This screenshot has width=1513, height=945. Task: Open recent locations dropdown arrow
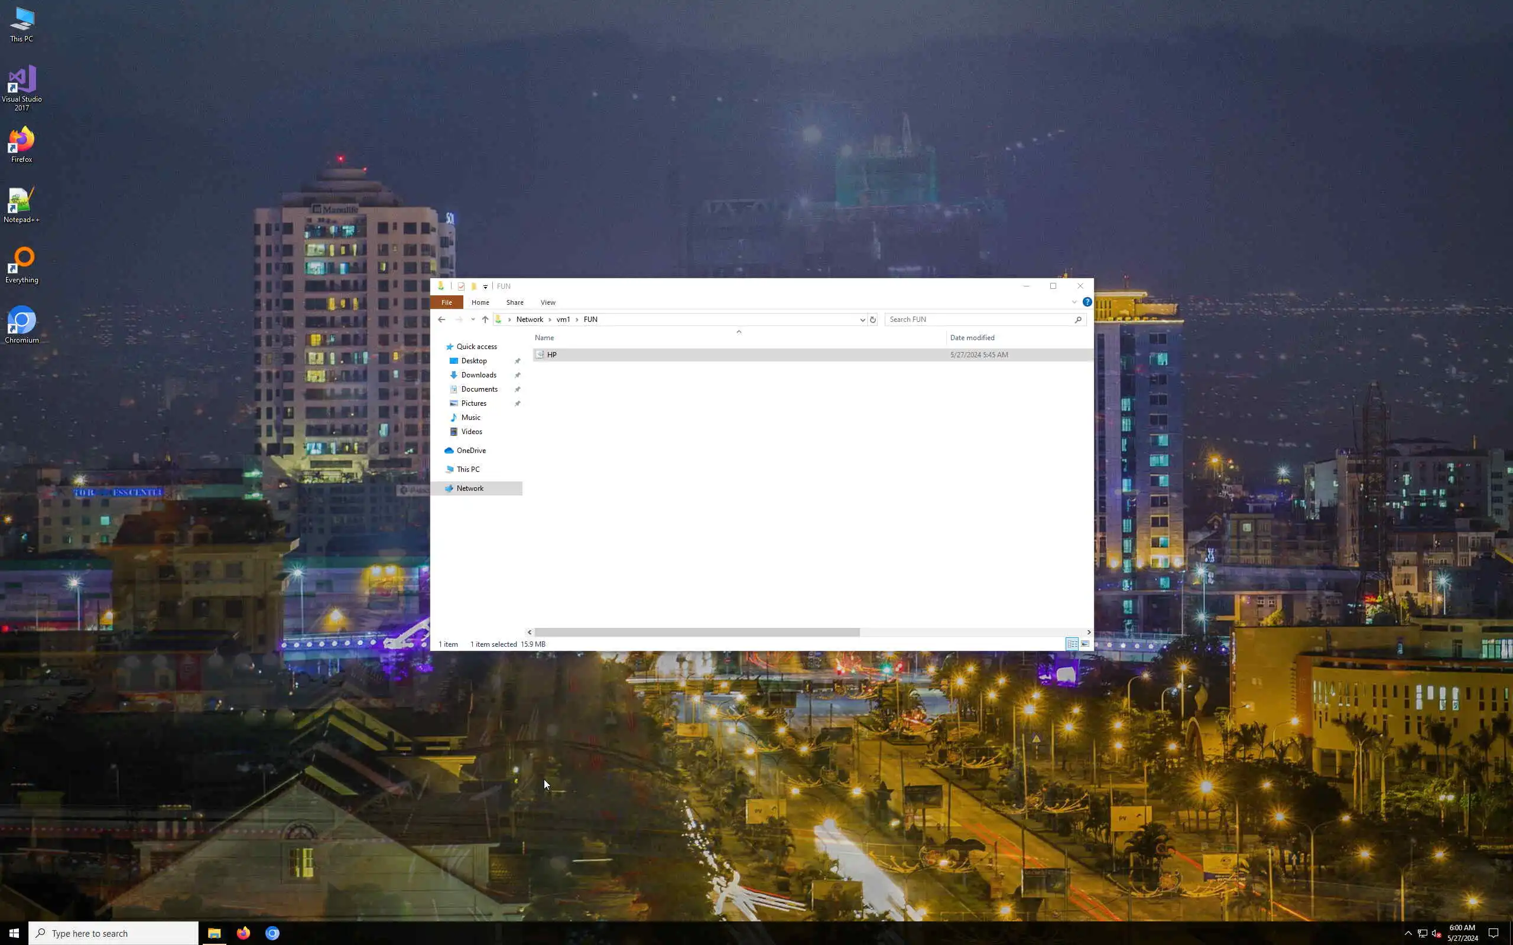473,320
